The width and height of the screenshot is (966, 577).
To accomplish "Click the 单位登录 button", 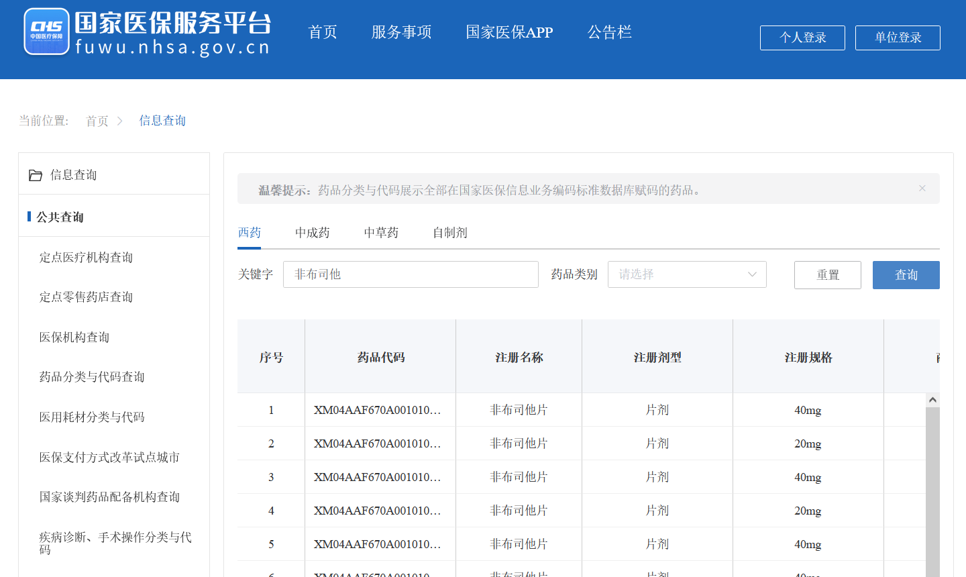I will 898,38.
